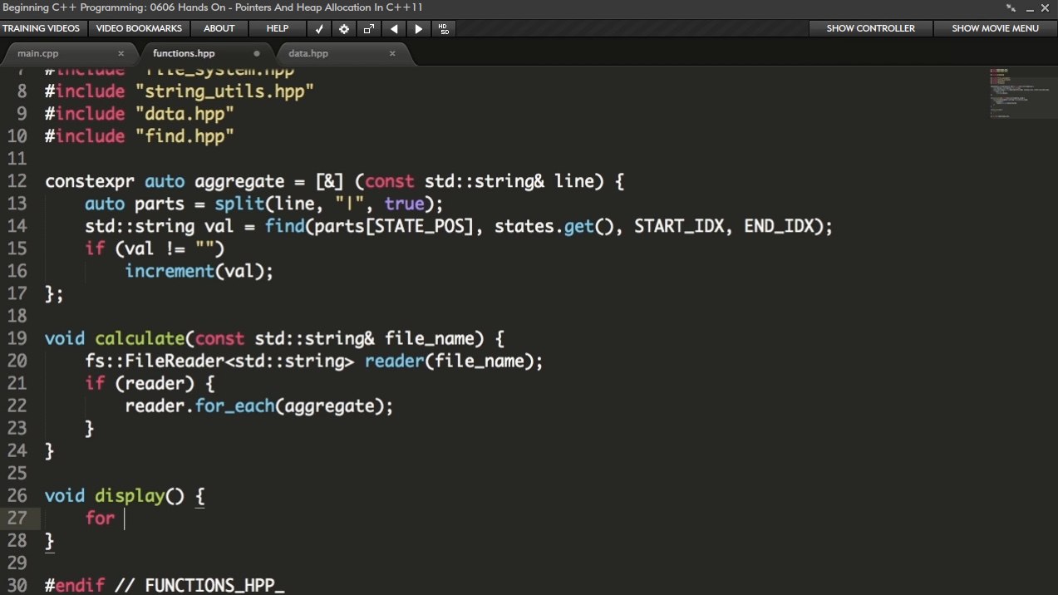
Task: Open Training Videos menu
Action: click(x=42, y=28)
